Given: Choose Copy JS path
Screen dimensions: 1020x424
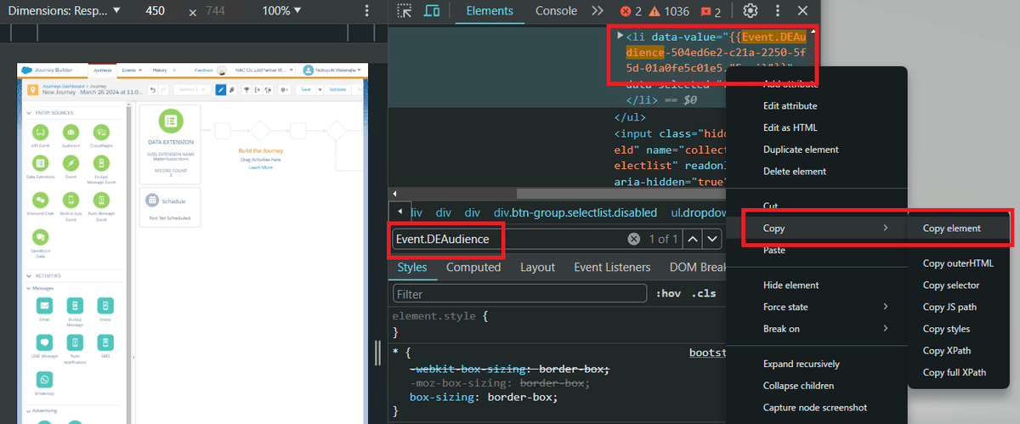Looking at the screenshot, I should click(x=949, y=307).
